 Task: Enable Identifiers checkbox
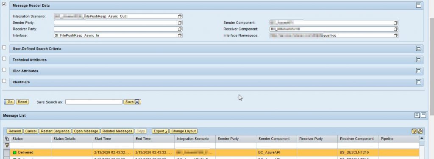pos(4,81)
